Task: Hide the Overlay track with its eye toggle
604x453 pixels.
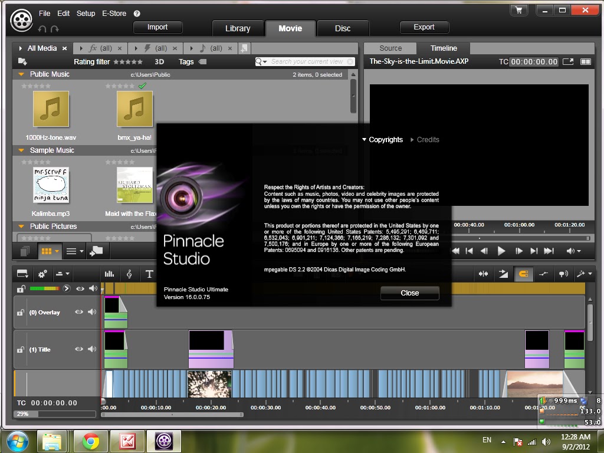Action: pyautogui.click(x=79, y=312)
